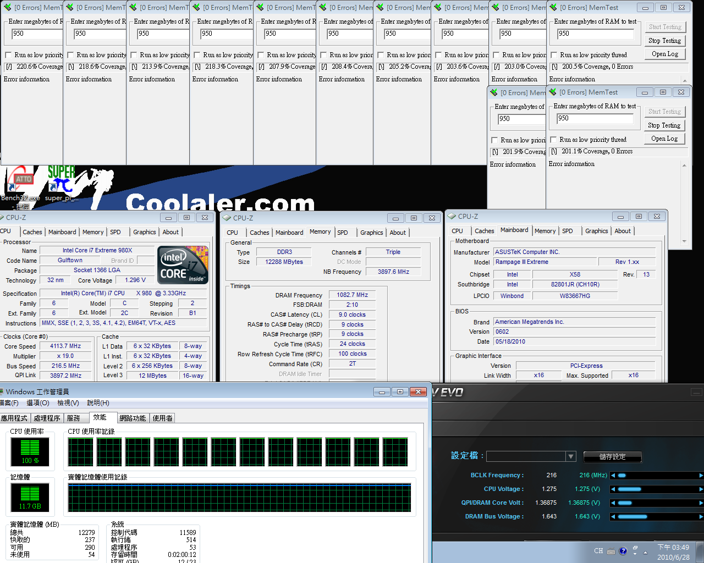
Task: Toggle low priority in MemTest window with 203.6% coverage
Action: point(438,55)
